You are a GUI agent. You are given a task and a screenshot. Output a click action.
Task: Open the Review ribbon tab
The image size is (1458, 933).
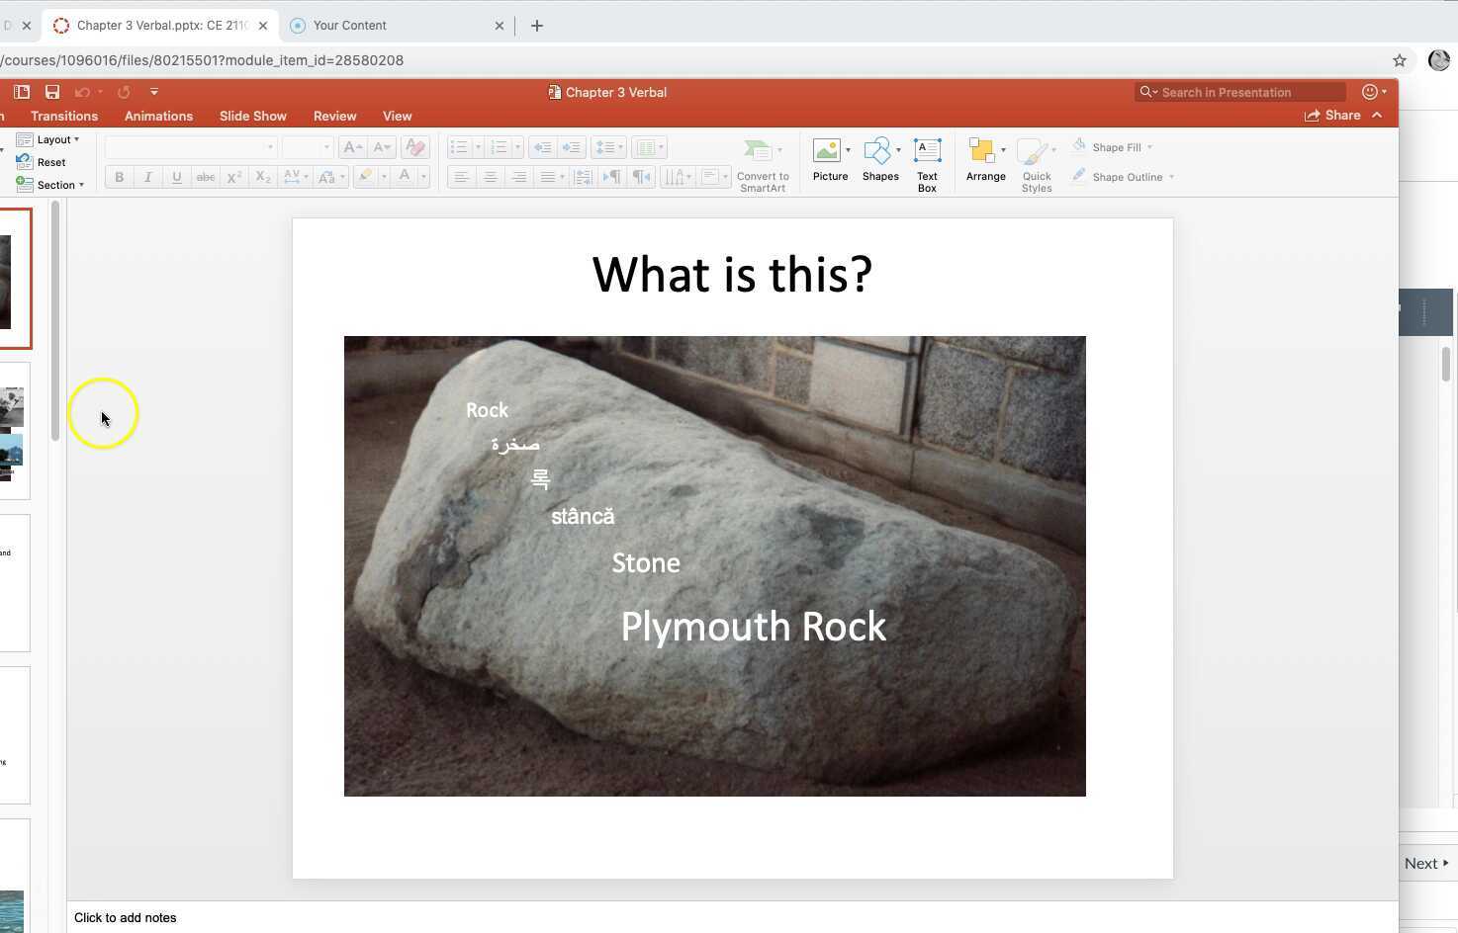[x=335, y=116]
